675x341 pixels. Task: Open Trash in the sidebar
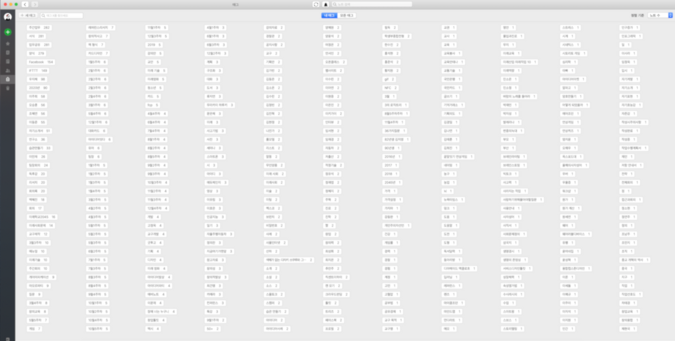(x=7, y=88)
